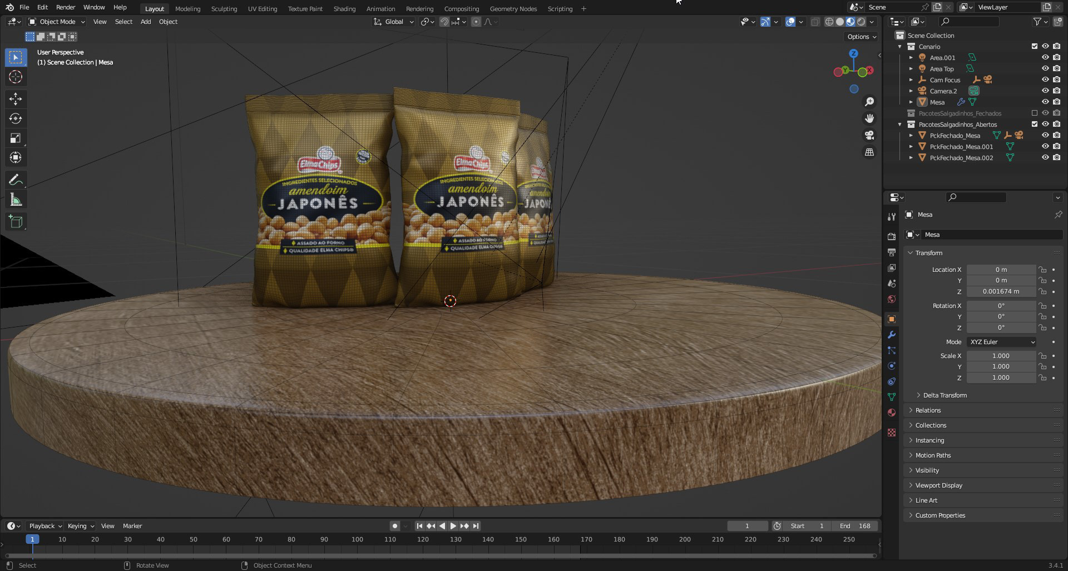Uncheck PacotesSalgadinhos_Abertos collection checkbox
This screenshot has height=571, width=1068.
pyautogui.click(x=1035, y=124)
